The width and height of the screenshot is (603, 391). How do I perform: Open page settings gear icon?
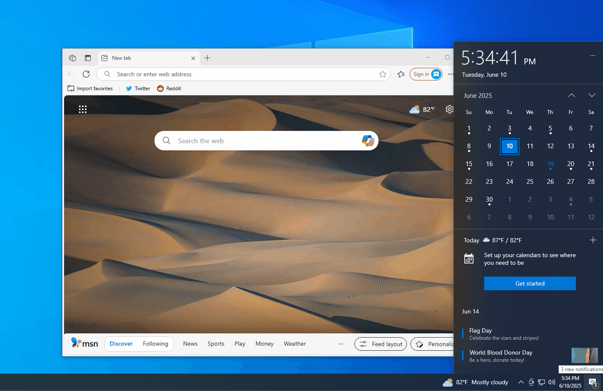(x=449, y=109)
